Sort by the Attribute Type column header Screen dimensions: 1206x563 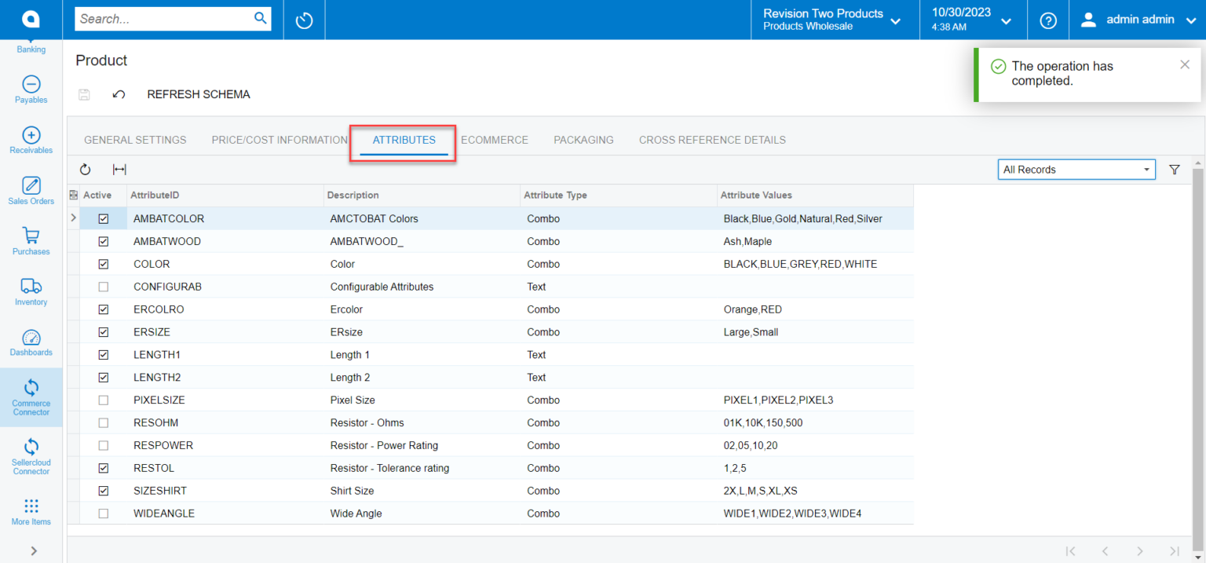[619, 196]
